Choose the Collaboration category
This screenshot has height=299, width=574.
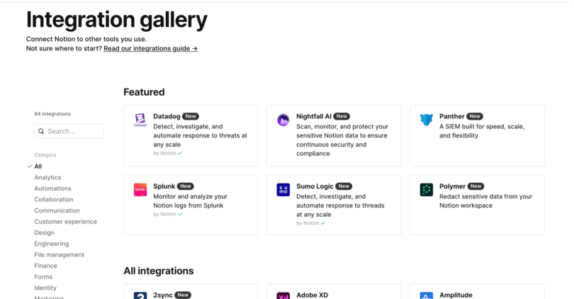53,200
